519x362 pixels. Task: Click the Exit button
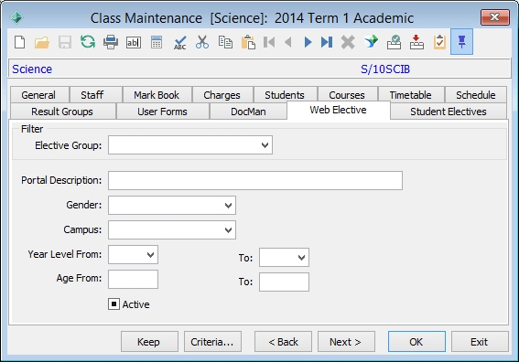click(480, 342)
